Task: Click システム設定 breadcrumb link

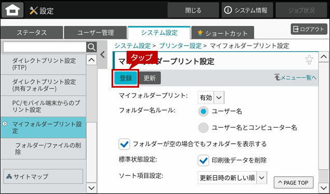Action: pos(133,46)
